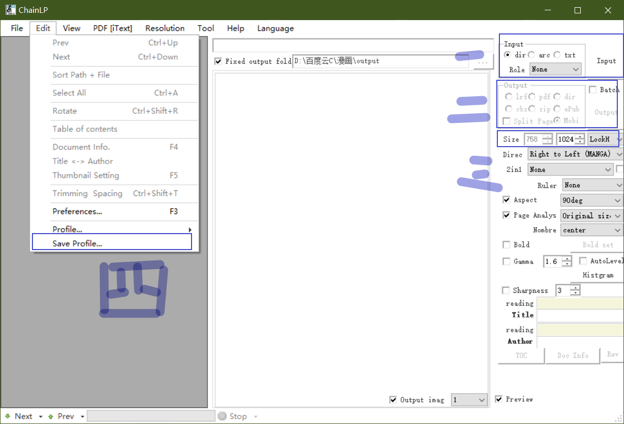Select the dir input radio button
Image resolution: width=624 pixels, height=424 pixels.
508,55
